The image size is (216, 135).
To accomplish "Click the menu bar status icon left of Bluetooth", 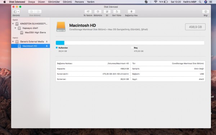I will coord(146,2).
